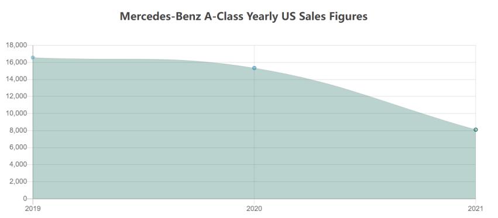Viewport: 498px width, 218px height.
Task: Click the 2020 data point marker
Action: tap(254, 68)
